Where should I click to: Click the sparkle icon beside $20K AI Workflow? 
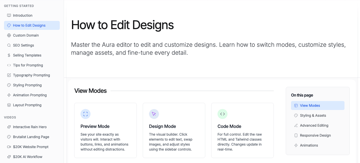coord(9,157)
